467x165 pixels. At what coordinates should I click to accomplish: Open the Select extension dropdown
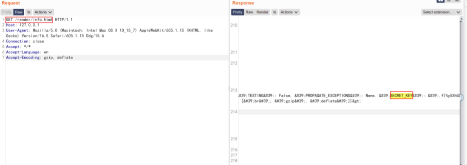(442, 12)
